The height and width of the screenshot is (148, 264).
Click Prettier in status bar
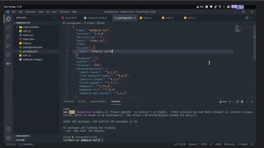coord(243,144)
